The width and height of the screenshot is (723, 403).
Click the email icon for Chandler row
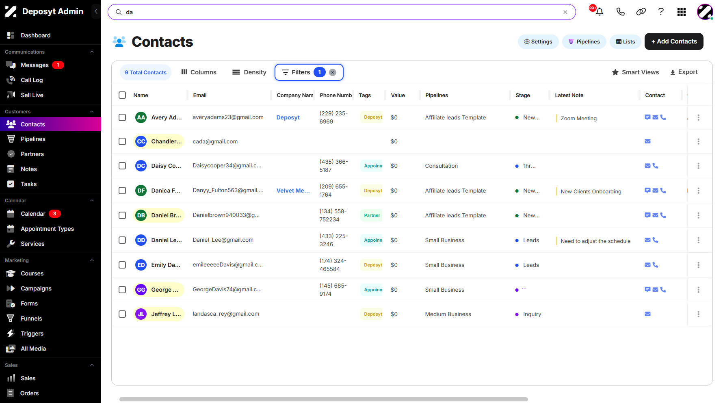click(647, 141)
